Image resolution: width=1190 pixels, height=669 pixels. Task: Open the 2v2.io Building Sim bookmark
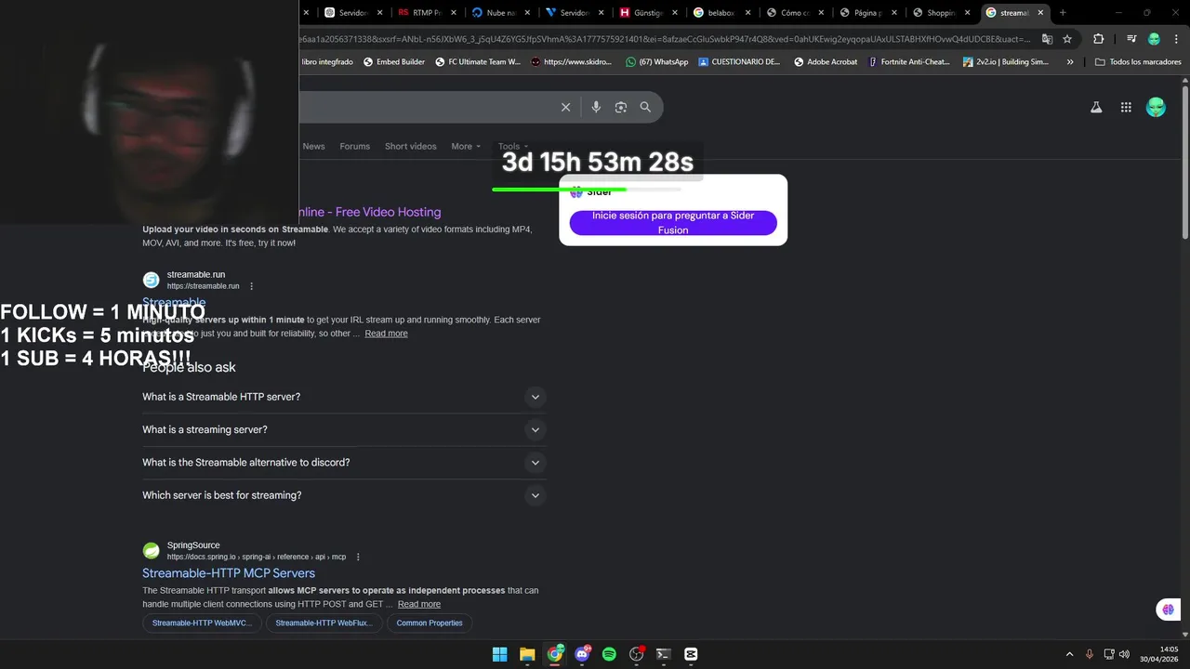click(1006, 62)
